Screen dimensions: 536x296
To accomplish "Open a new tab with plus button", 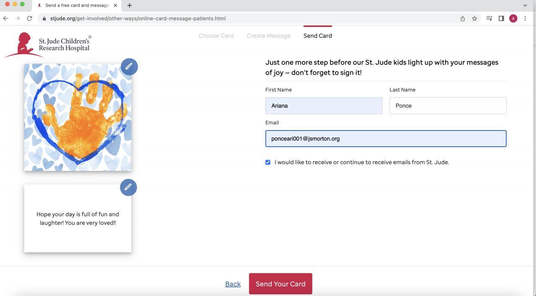I will [129, 5].
